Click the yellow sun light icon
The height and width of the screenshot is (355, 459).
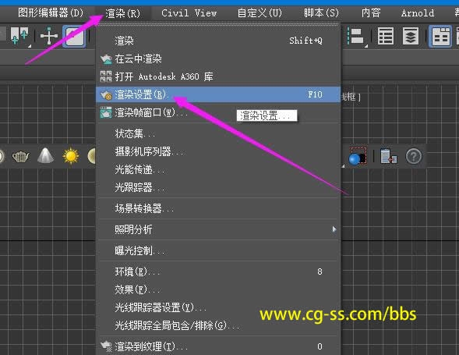click(71, 156)
